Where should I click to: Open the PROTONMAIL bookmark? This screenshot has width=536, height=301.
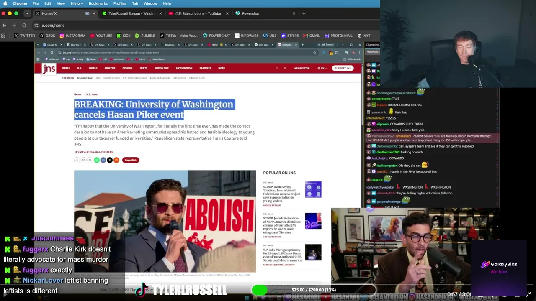pyautogui.click(x=338, y=36)
